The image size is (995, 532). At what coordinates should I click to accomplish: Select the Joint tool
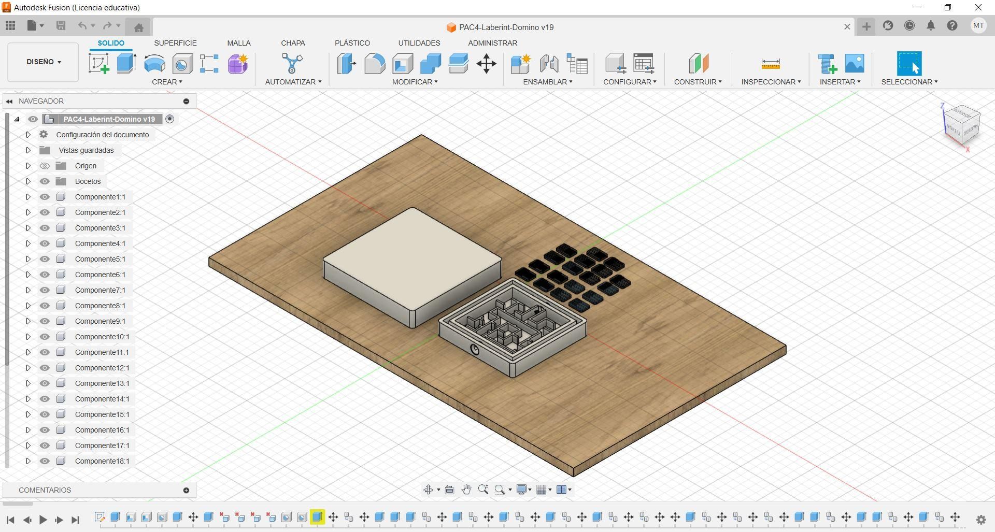click(x=549, y=64)
